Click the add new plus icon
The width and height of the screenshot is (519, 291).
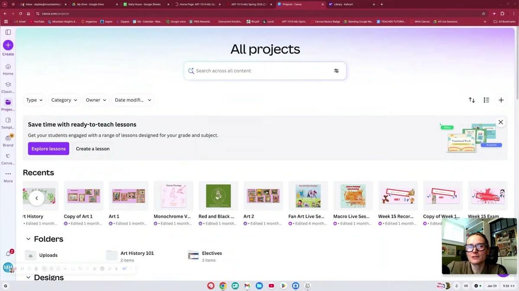coord(501,100)
